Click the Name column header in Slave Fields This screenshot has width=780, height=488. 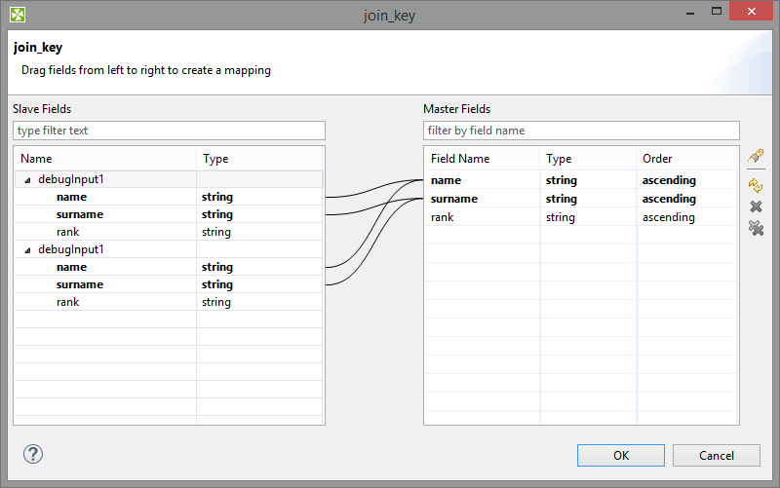click(x=105, y=159)
